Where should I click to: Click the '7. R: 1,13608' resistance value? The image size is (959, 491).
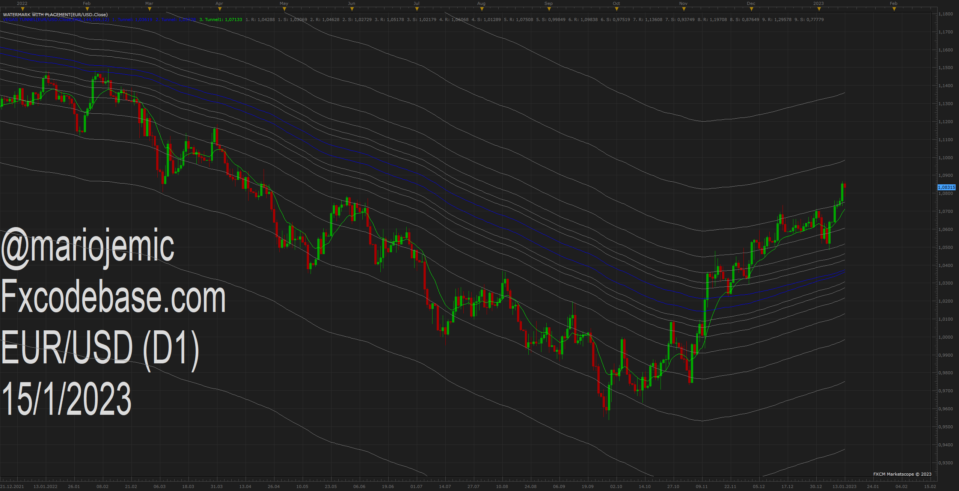click(648, 20)
